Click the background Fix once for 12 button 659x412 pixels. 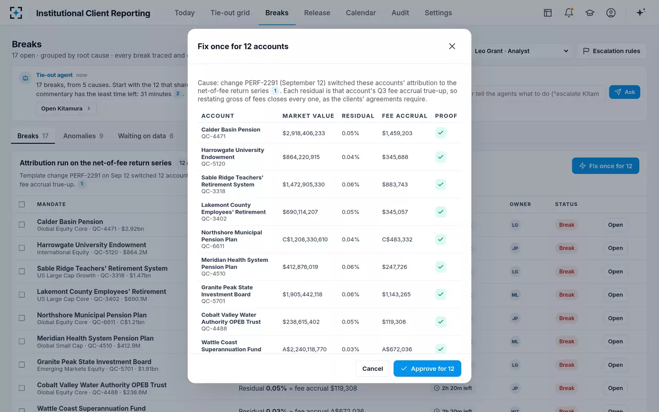(x=605, y=166)
